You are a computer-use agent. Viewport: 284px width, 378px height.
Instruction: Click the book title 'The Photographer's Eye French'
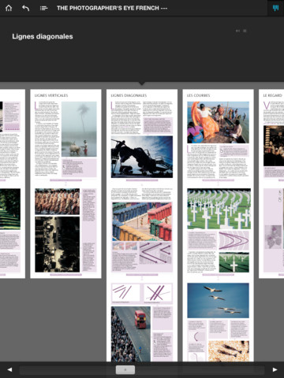112,8
